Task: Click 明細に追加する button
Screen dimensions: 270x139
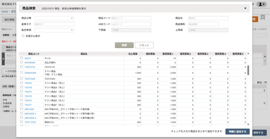Action: tap(238, 132)
